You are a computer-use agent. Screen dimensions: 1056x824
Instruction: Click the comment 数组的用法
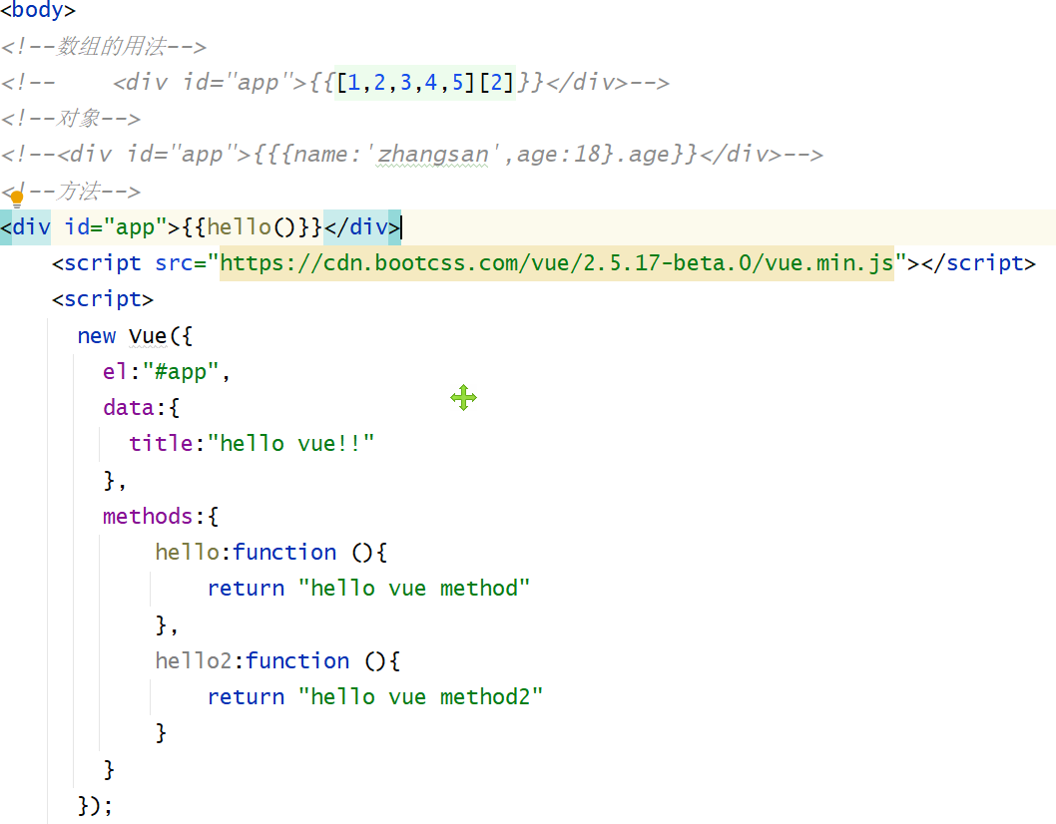tap(104, 47)
